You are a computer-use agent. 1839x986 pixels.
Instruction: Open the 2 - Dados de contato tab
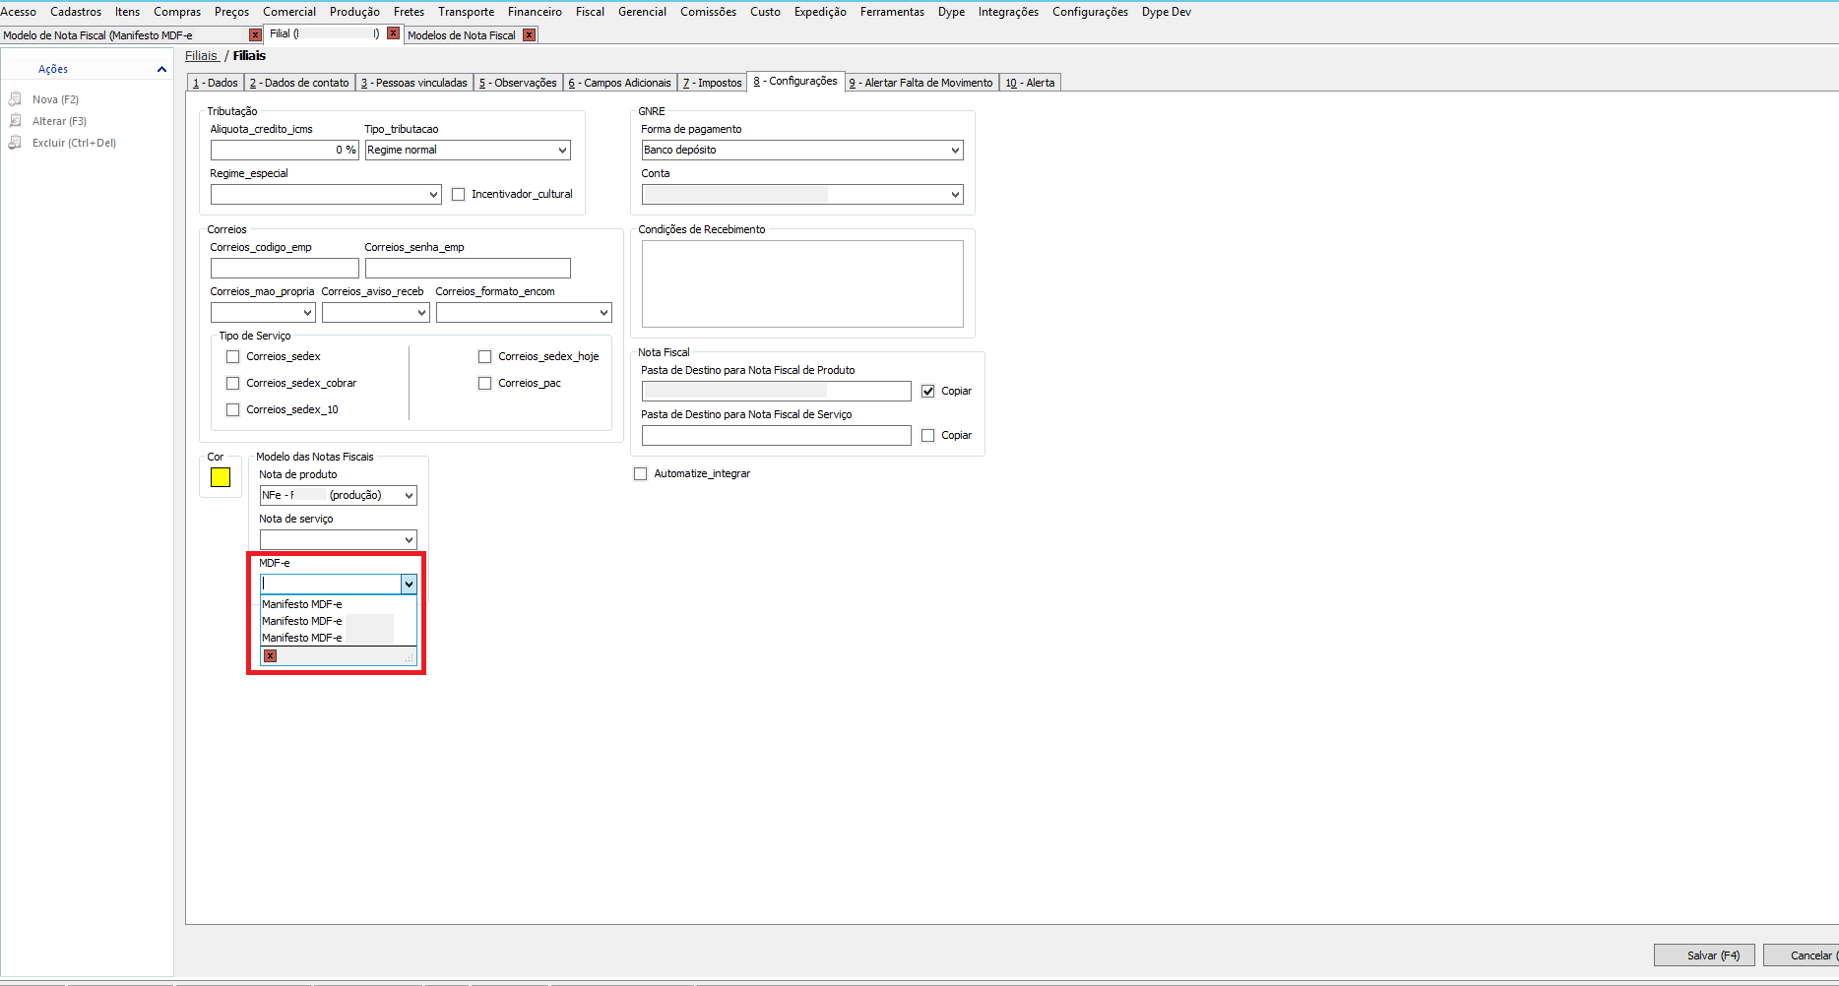pos(299,84)
